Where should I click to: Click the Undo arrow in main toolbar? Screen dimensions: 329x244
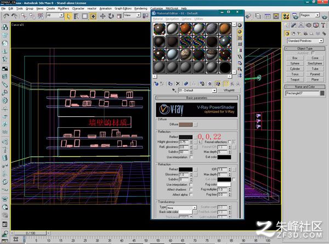[x=6, y=16]
